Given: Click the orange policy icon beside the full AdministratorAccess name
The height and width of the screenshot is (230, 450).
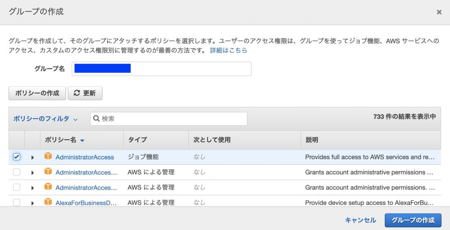Looking at the screenshot, I should (x=48, y=156).
